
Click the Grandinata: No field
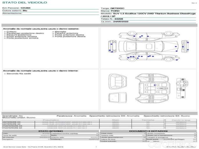(12, 116)
